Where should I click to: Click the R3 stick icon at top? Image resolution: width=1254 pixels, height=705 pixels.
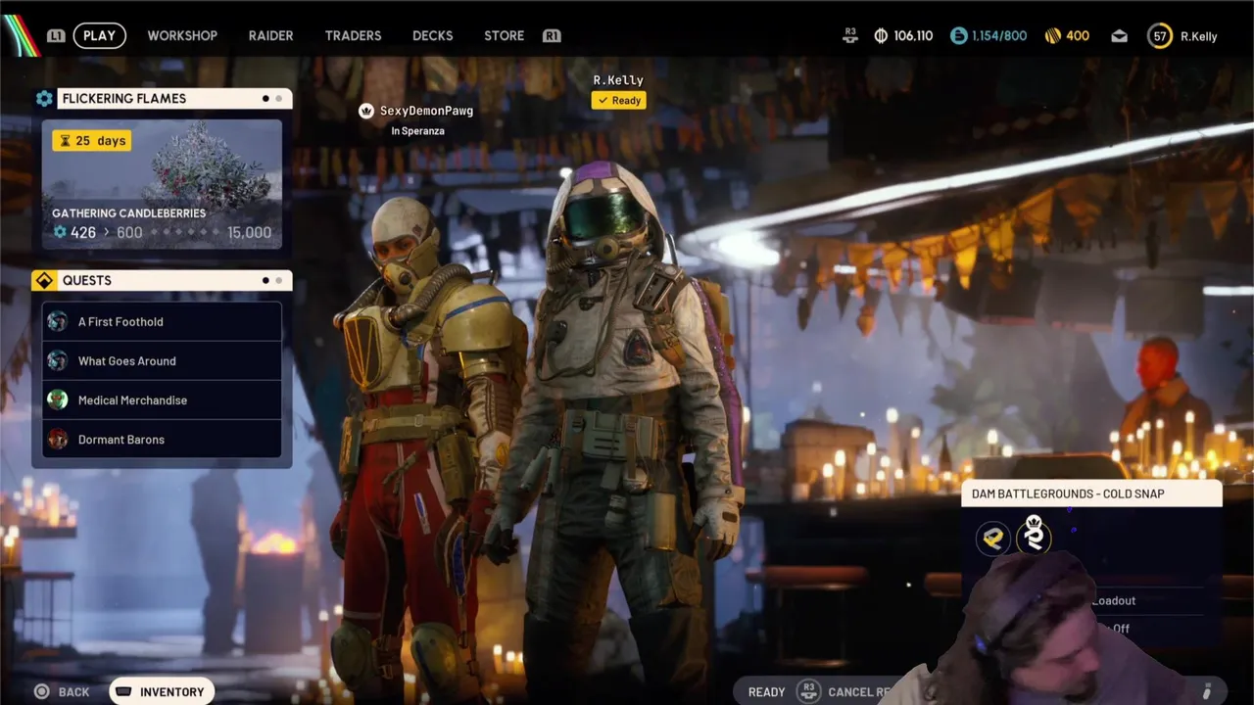point(849,35)
